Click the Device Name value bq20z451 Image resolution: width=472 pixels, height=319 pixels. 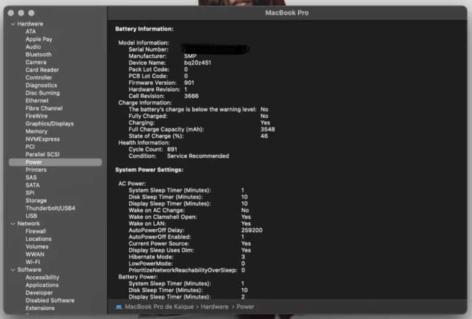coord(197,63)
